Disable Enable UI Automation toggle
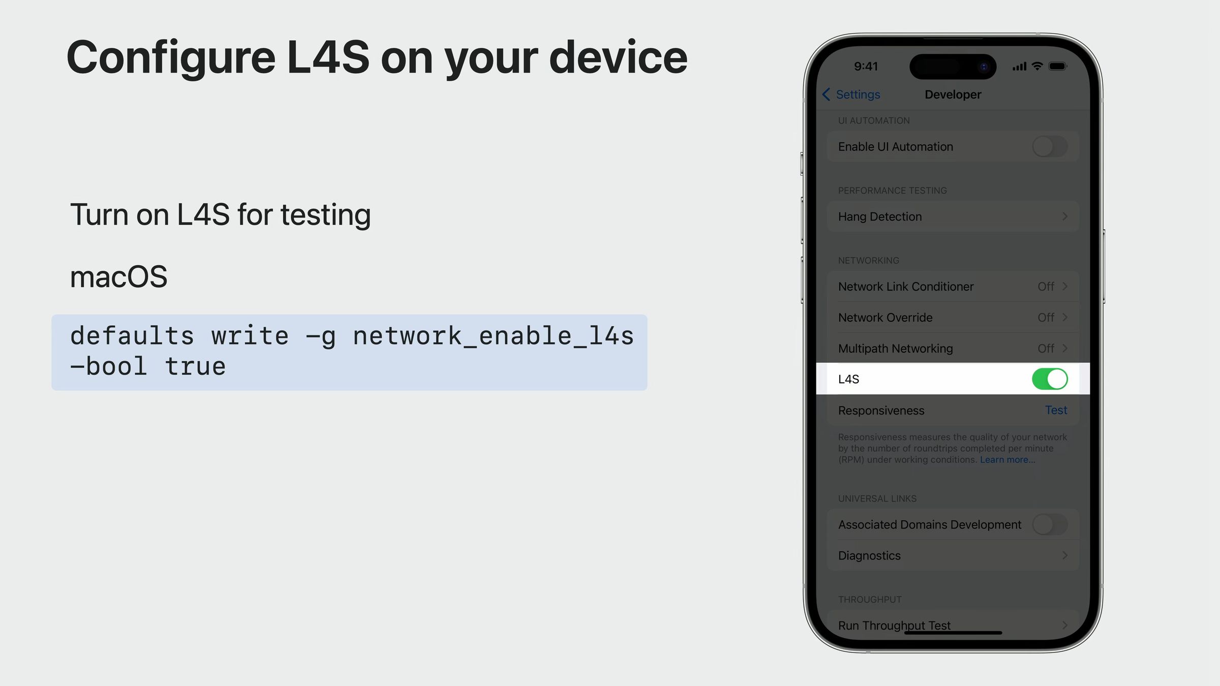The width and height of the screenshot is (1220, 686). click(1048, 146)
